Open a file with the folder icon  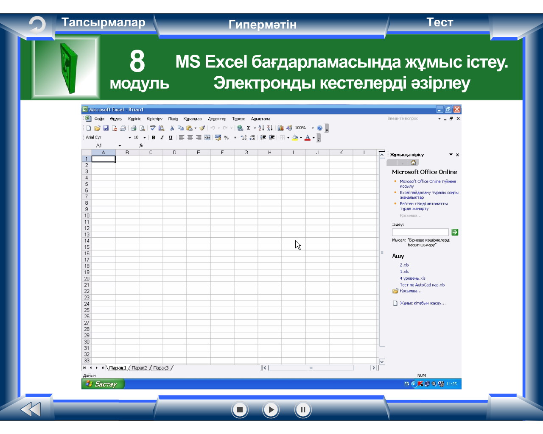point(97,128)
